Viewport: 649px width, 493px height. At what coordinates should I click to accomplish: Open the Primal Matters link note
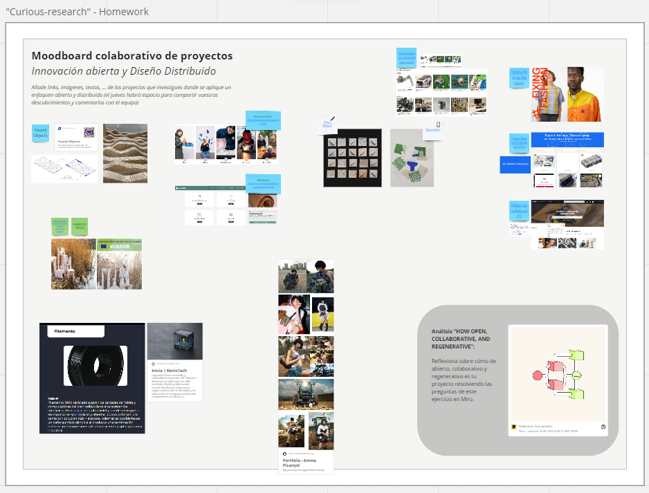click(327, 124)
